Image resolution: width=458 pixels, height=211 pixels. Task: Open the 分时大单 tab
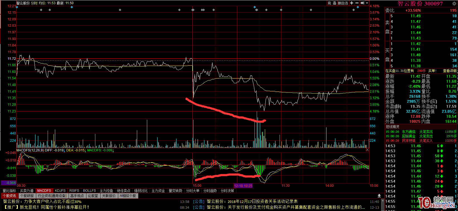click(x=193, y=191)
